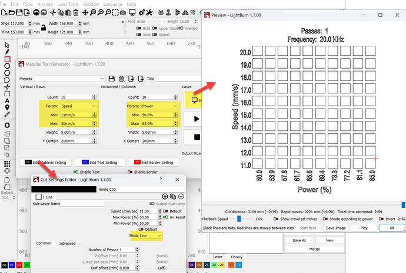Open the Font dropdown showing Arial

click(x=151, y=22)
